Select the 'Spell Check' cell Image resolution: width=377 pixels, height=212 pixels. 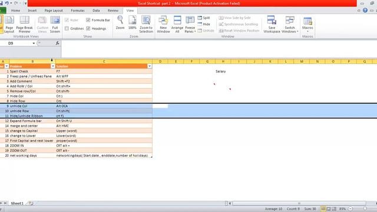tap(32, 71)
